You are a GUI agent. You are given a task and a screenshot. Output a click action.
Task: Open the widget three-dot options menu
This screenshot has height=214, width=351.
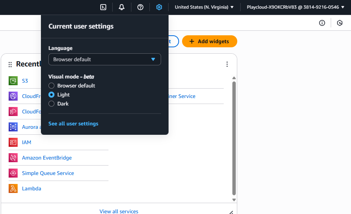[227, 64]
